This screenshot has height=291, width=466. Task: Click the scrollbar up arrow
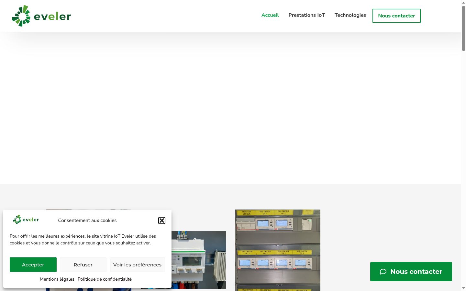coord(463,3)
